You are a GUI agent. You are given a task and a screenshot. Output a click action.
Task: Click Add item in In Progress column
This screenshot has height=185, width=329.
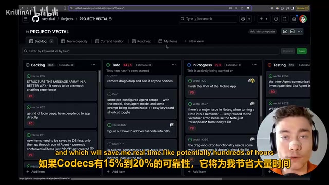pos(197,171)
